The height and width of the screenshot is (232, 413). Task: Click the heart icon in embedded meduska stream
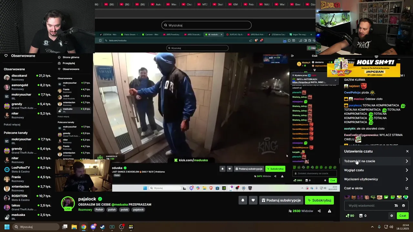(x=229, y=169)
